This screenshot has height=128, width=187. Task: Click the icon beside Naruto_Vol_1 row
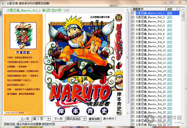[133, 13]
